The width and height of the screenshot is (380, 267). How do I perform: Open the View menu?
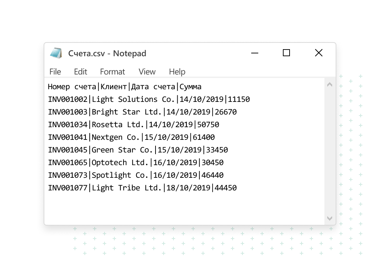[147, 72]
